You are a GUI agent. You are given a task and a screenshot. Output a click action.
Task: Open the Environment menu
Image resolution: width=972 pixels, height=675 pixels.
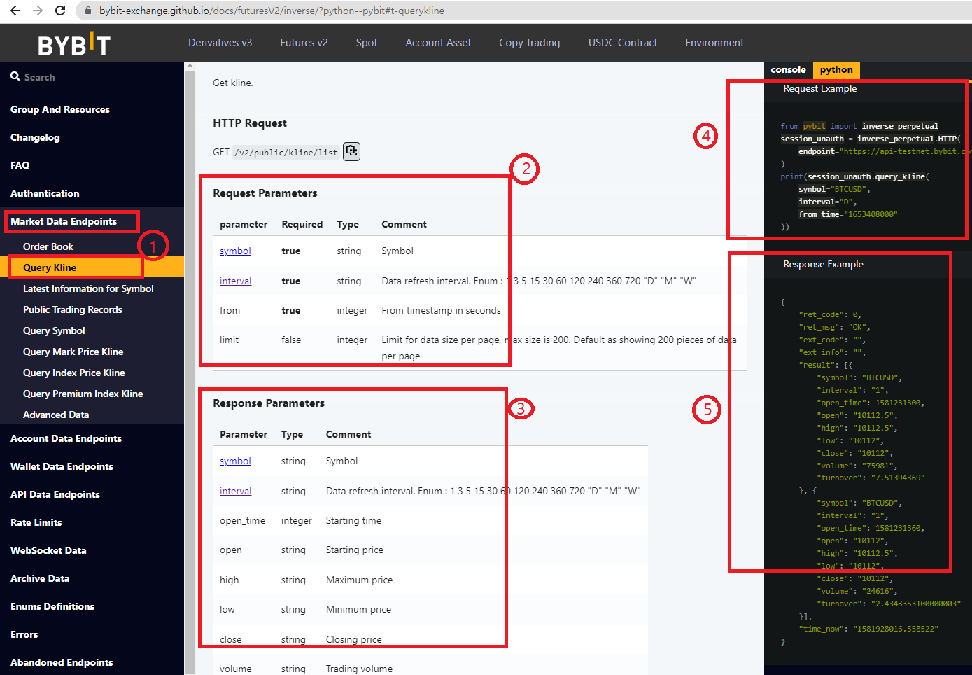tap(714, 43)
